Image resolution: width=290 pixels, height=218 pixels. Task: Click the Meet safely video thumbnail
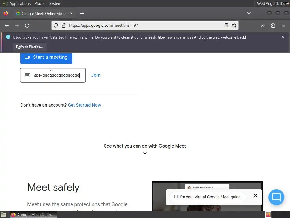pyautogui.click(x=207, y=196)
